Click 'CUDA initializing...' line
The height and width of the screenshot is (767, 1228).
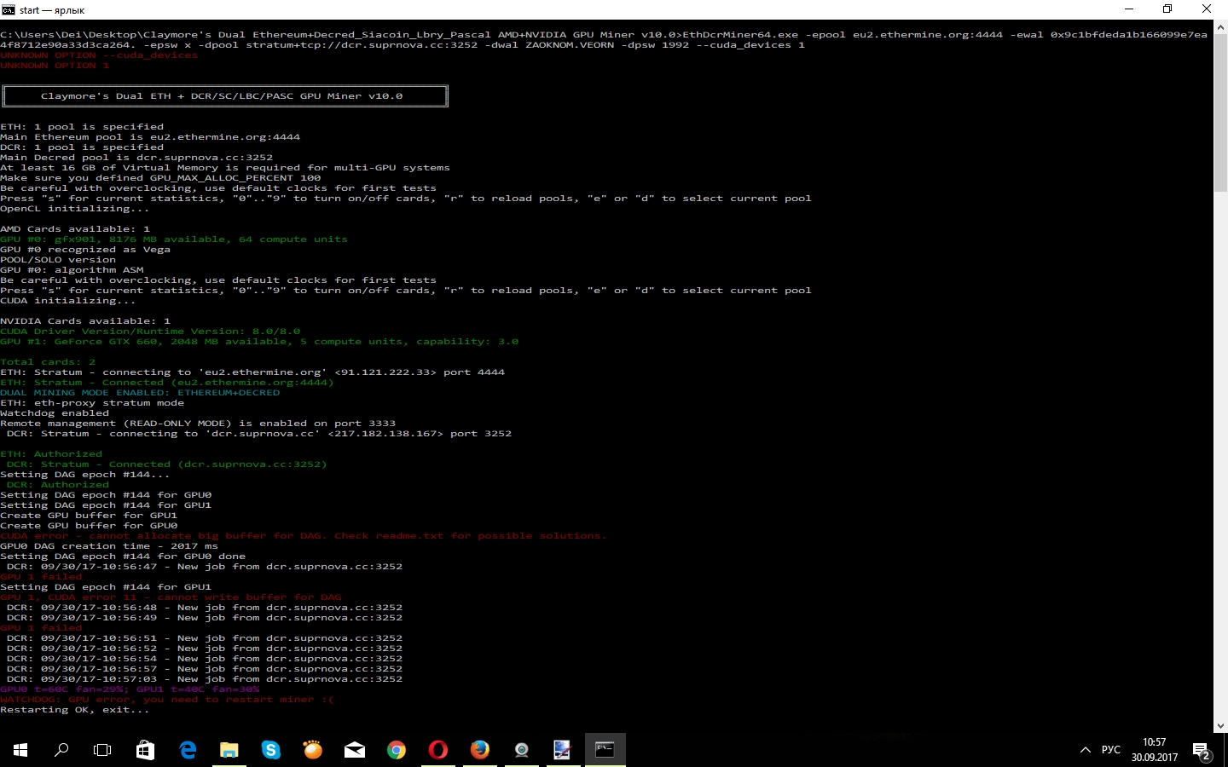[68, 301]
